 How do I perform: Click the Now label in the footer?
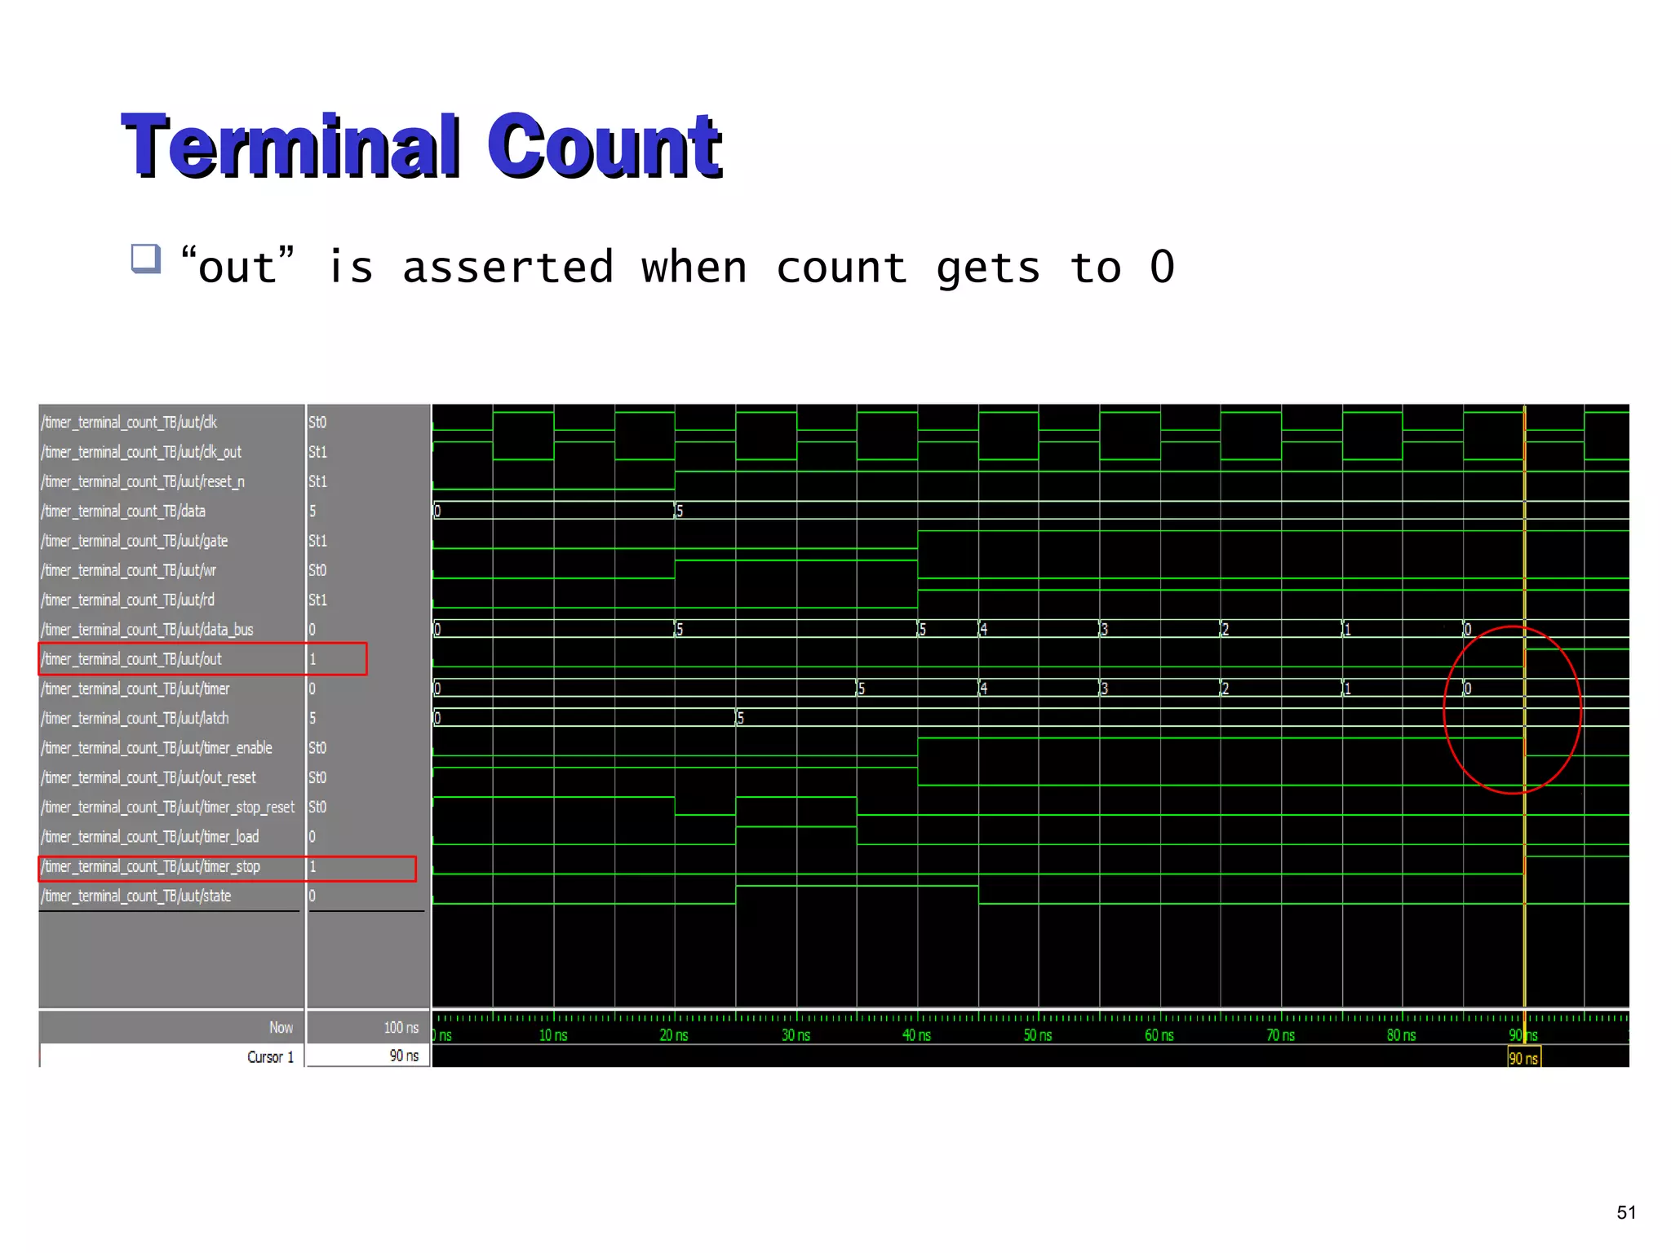[281, 1028]
